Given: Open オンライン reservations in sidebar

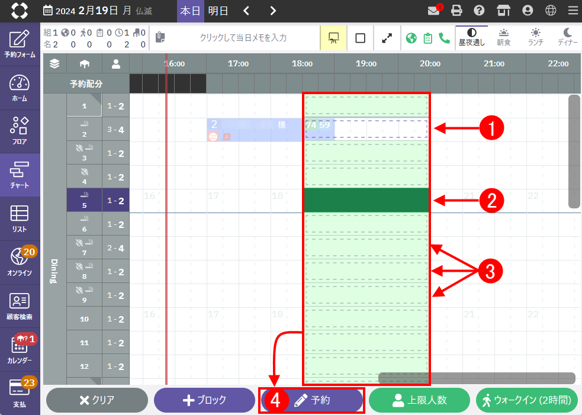Looking at the screenshot, I should [20, 261].
